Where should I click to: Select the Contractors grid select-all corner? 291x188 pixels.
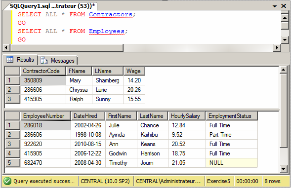[x=12, y=71]
